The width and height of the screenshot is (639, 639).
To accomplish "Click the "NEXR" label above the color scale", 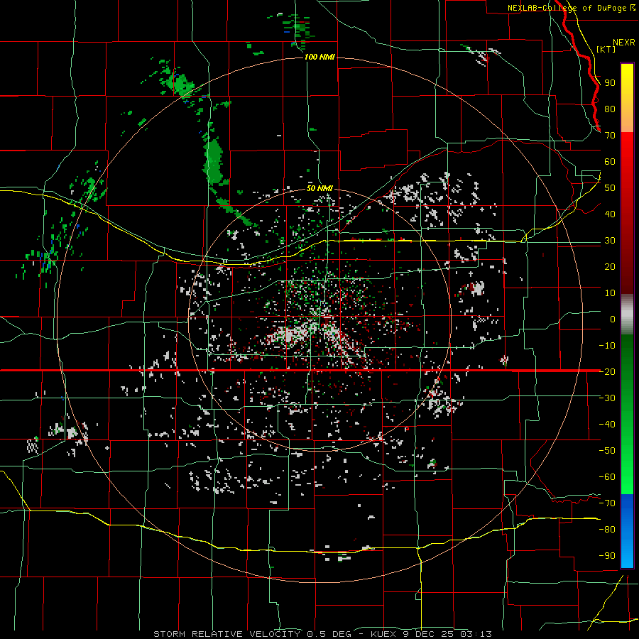I will (x=624, y=43).
